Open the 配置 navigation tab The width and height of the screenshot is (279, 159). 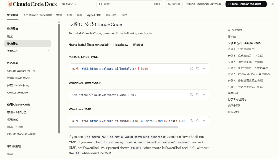[69, 15]
